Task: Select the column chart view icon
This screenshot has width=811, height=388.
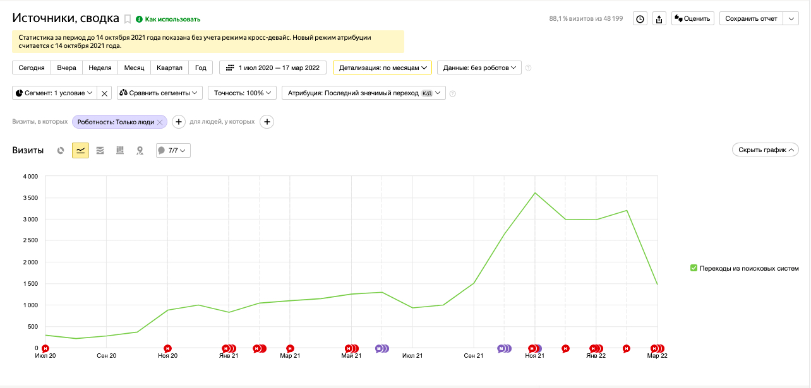Action: pyautogui.click(x=120, y=150)
